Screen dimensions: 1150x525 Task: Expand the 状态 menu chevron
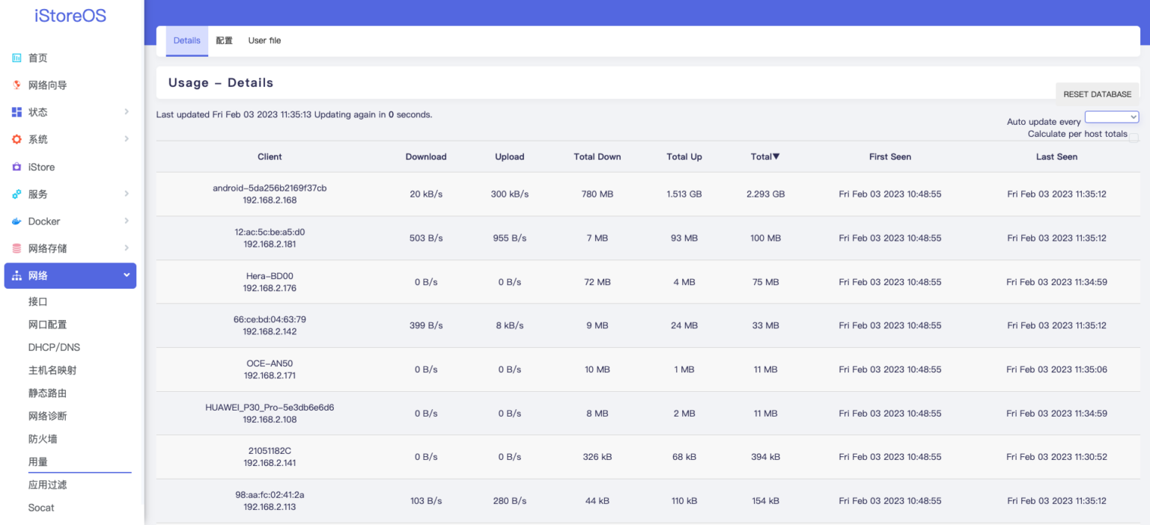pyautogui.click(x=127, y=112)
